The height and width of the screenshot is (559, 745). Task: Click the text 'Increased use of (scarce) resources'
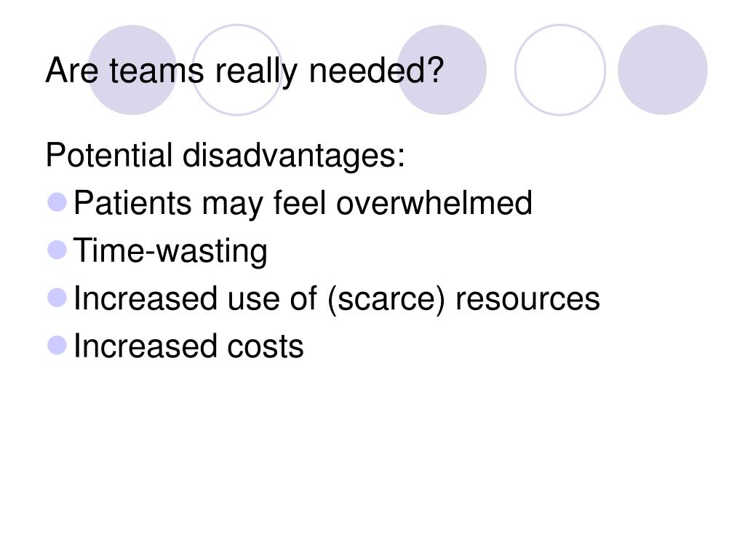click(x=336, y=299)
